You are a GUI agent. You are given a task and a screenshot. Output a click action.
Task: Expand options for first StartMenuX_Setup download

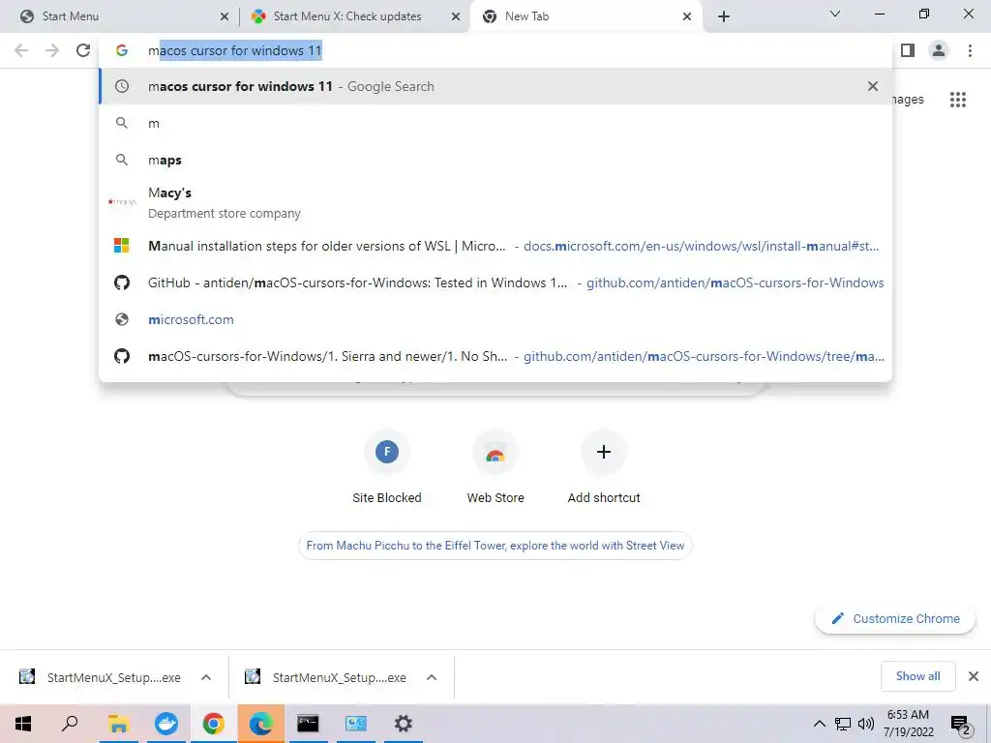[x=206, y=677]
